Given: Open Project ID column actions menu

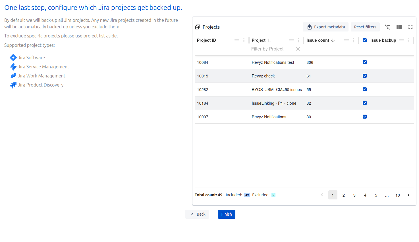Looking at the screenshot, I should tap(244, 40).
